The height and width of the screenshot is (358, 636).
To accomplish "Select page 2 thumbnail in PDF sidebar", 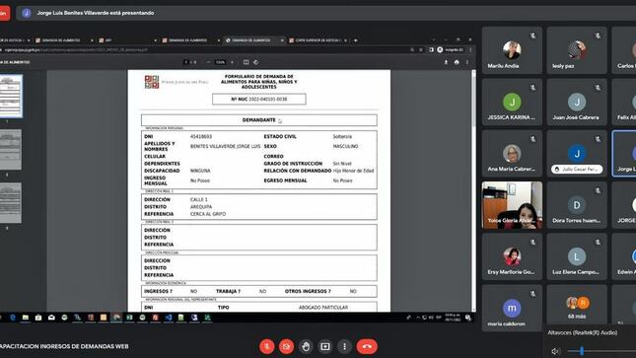I will (x=10, y=150).
